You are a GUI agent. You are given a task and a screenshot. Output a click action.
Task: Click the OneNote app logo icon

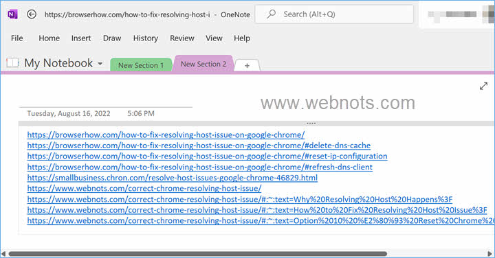point(12,14)
